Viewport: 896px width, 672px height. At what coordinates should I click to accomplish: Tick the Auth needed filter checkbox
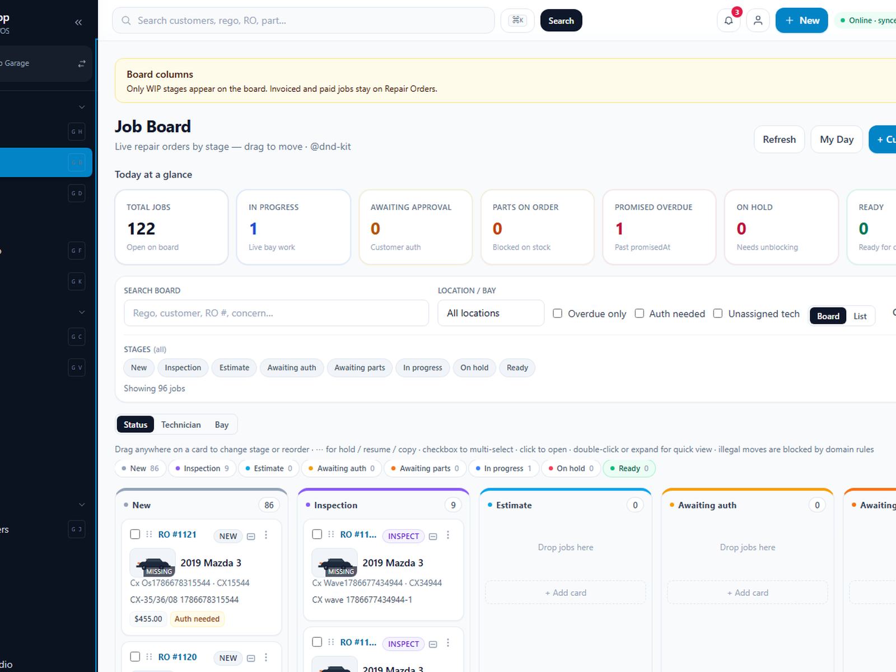point(639,314)
